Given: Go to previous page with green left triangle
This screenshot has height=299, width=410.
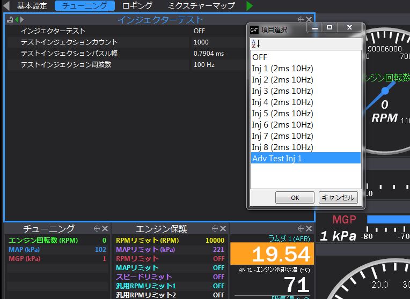Looking at the screenshot, I should (x=17, y=20).
